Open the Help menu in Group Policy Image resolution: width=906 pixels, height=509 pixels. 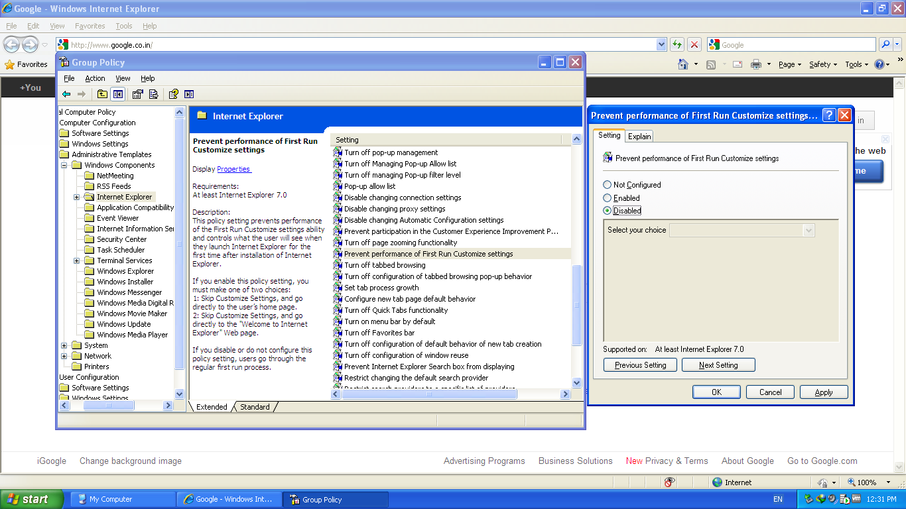[148, 78]
